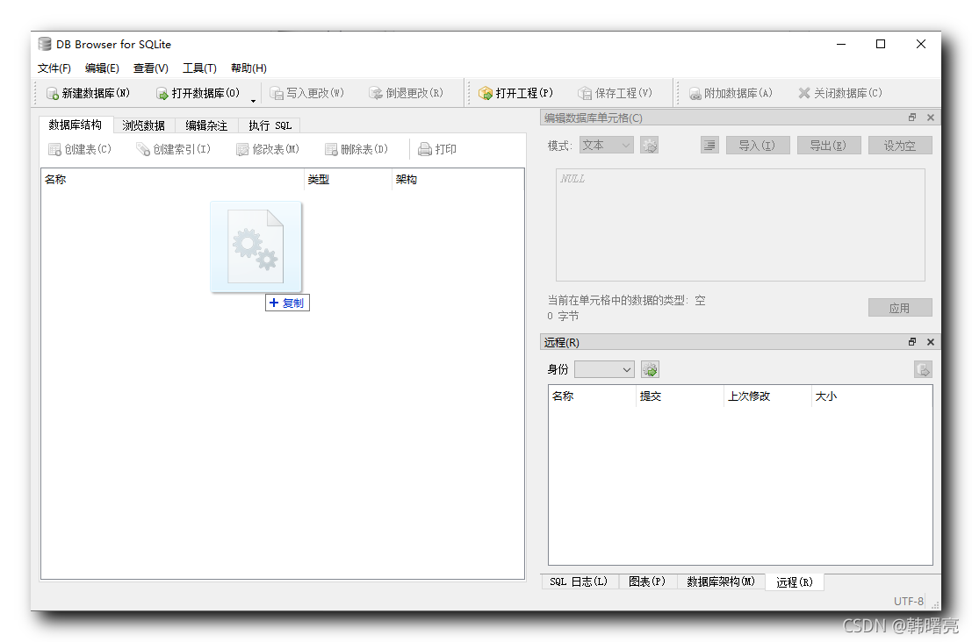Undock the 编辑数据库单元格 panel

[912, 118]
